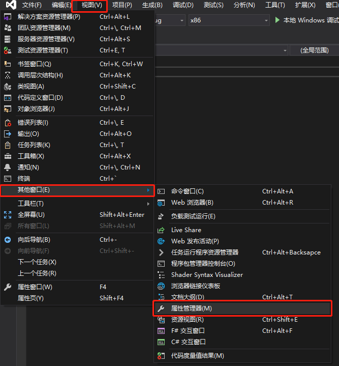The image size is (339, 366).
Task: Select 任务运行程序资源管理器 entry
Action: pyautogui.click(x=242, y=252)
